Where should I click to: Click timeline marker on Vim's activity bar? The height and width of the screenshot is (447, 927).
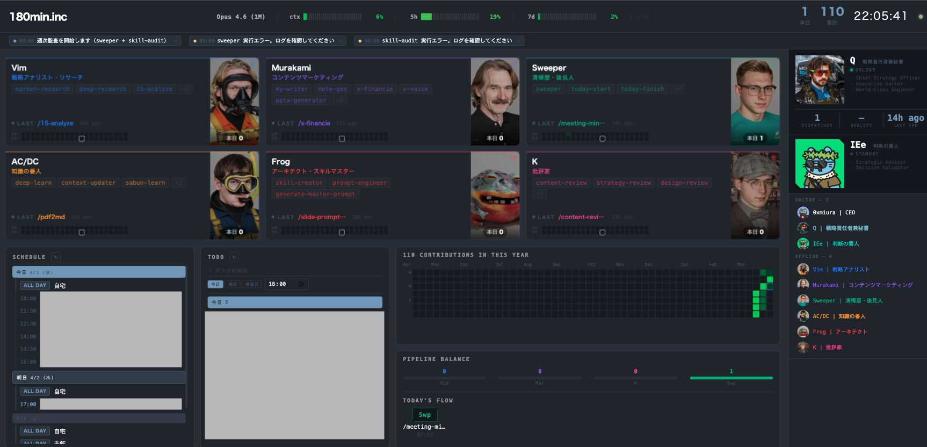[x=82, y=139]
